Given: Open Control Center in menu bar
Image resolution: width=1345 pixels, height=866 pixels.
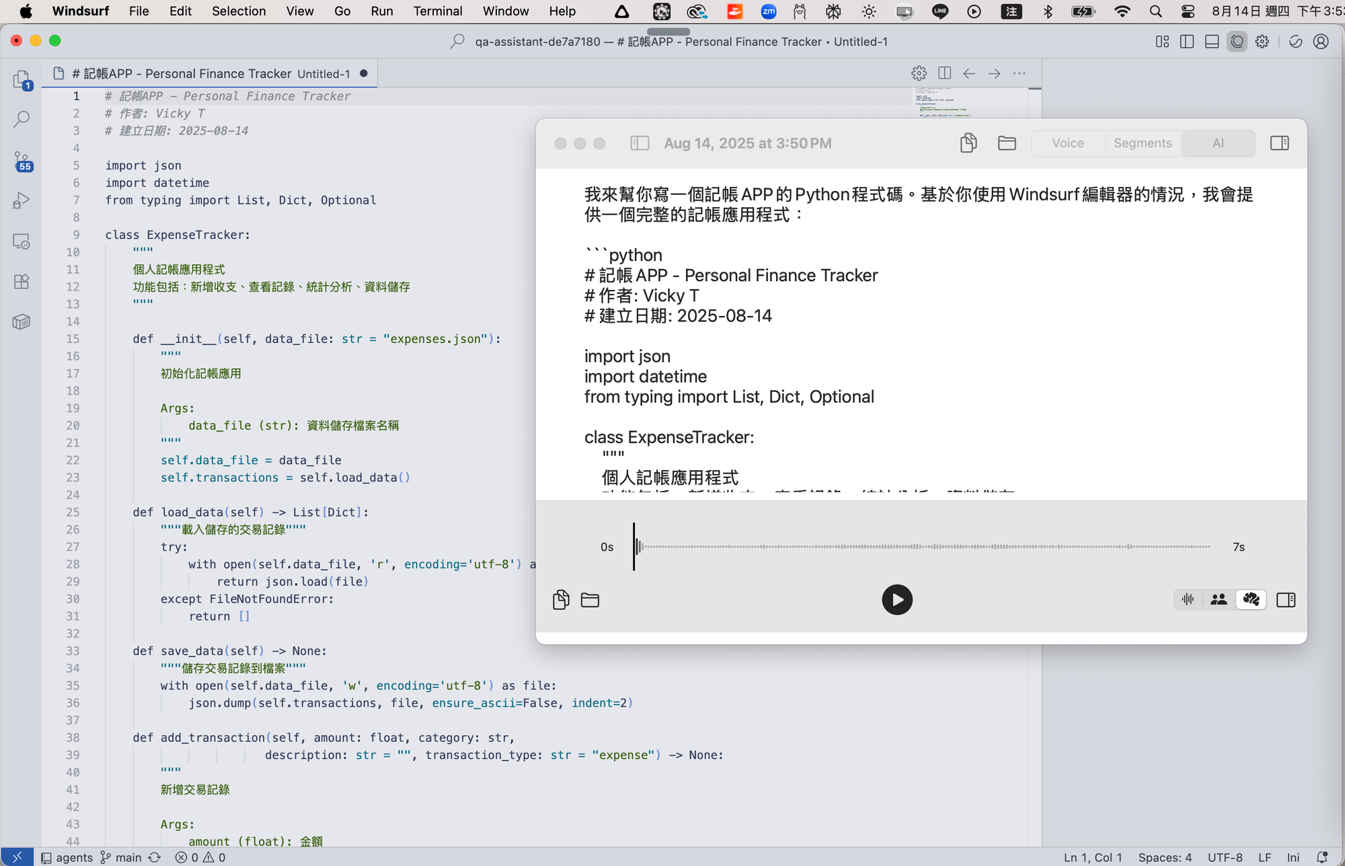Looking at the screenshot, I should pos(1188,11).
